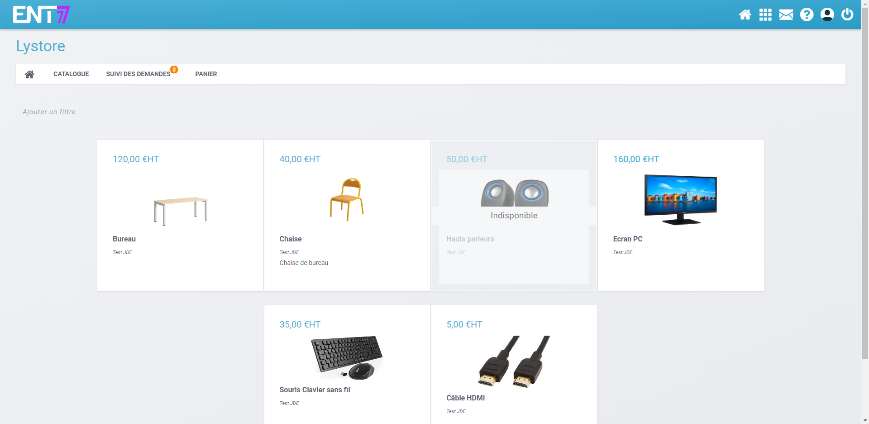
Task: Click the Ecran PC monitor image
Action: tap(680, 199)
